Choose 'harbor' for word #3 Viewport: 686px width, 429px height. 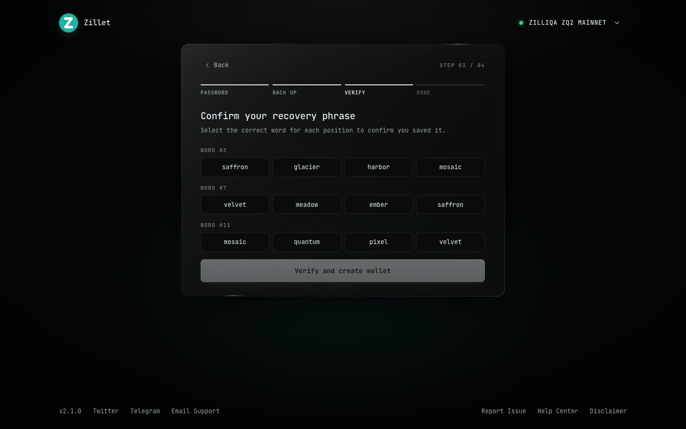(x=379, y=167)
